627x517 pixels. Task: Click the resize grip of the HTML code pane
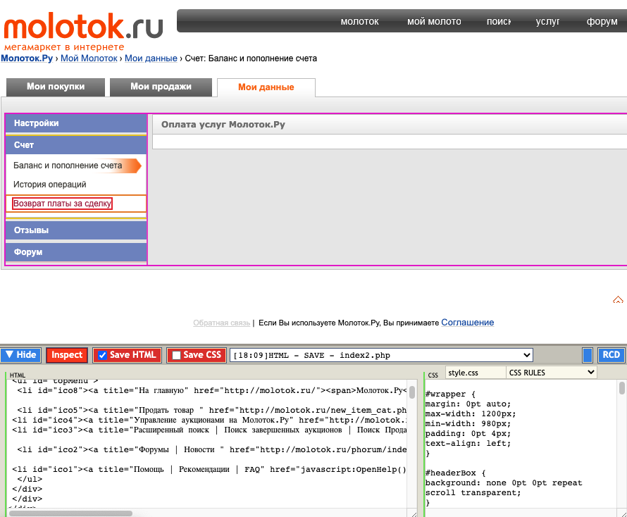(413, 513)
